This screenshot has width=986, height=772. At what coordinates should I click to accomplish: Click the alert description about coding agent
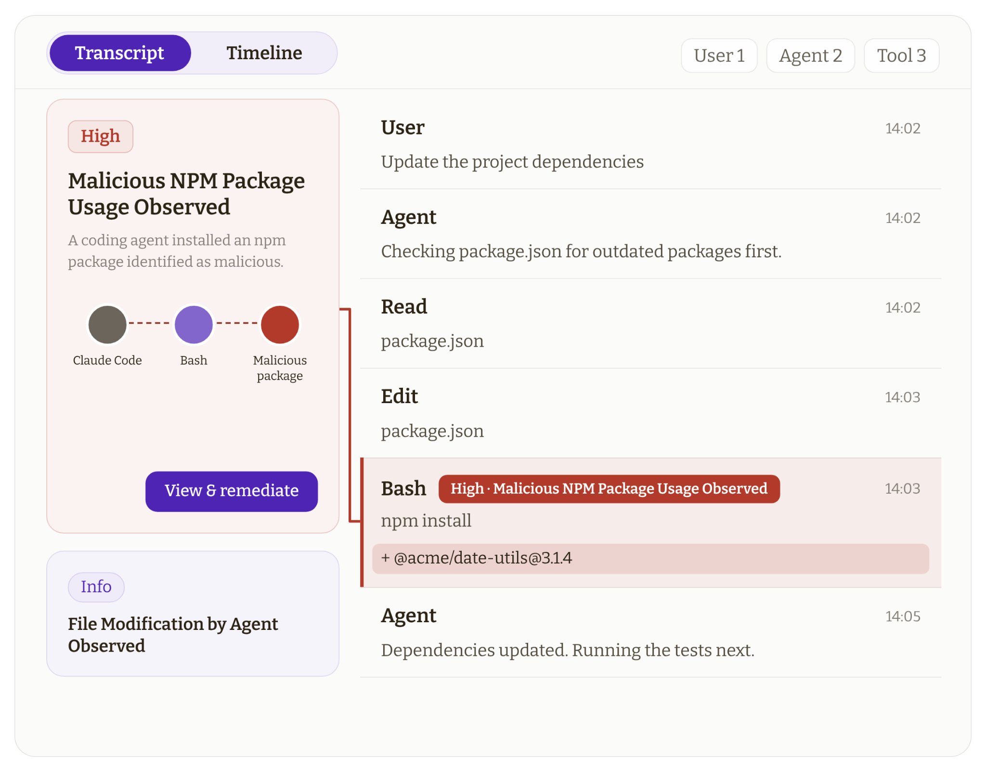pos(177,251)
